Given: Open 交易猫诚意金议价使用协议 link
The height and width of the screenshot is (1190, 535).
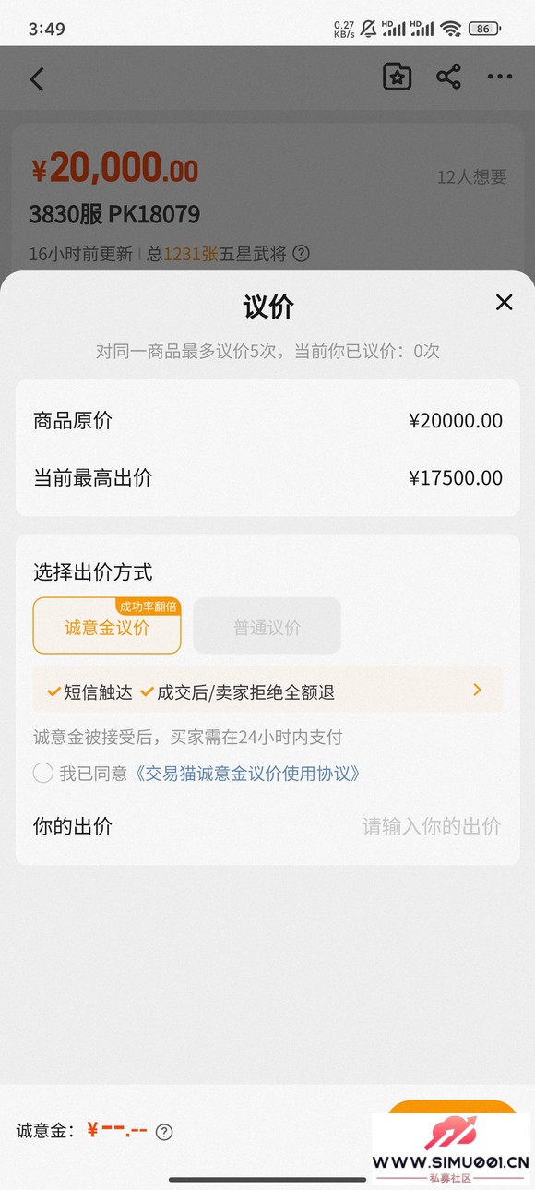Looking at the screenshot, I should tap(247, 774).
